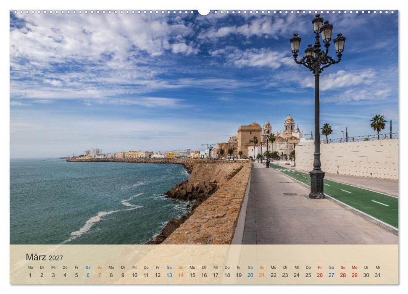Select date 22 in the calendar row
Viewport: 408px width, 294px height.
tap(274, 275)
